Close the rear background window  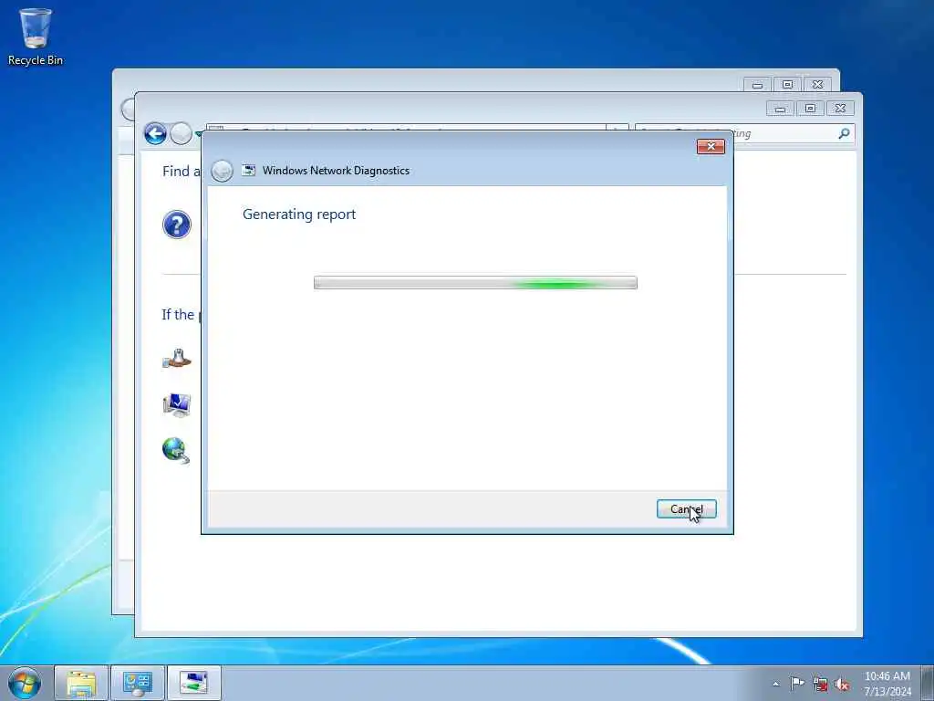click(x=817, y=85)
